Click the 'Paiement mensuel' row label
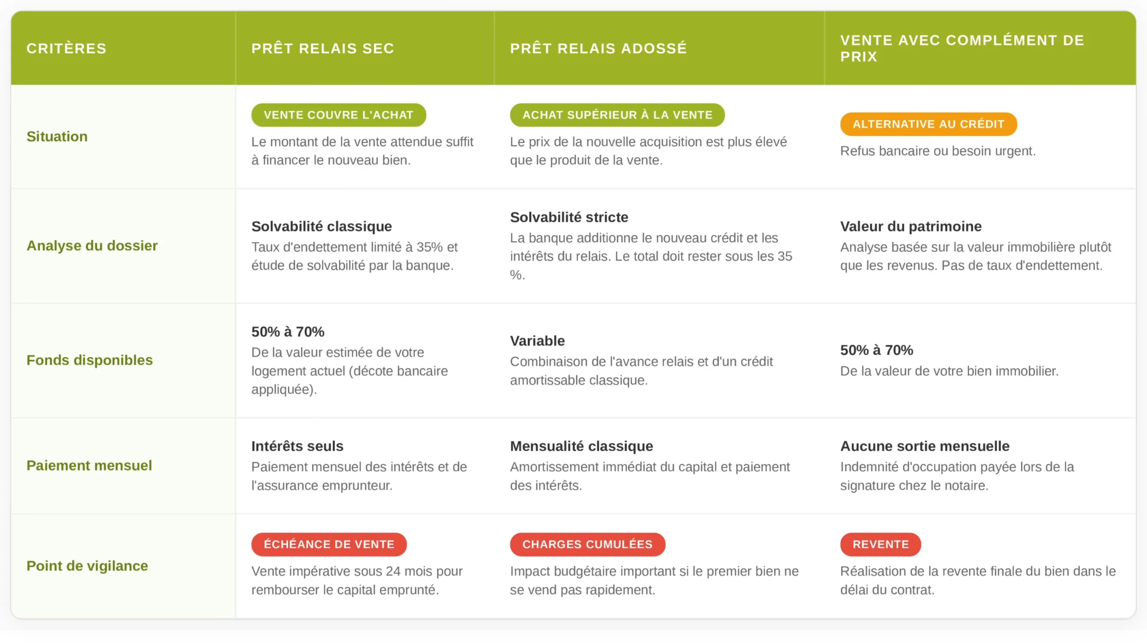Viewport: 1147px width, 643px height. tap(89, 466)
